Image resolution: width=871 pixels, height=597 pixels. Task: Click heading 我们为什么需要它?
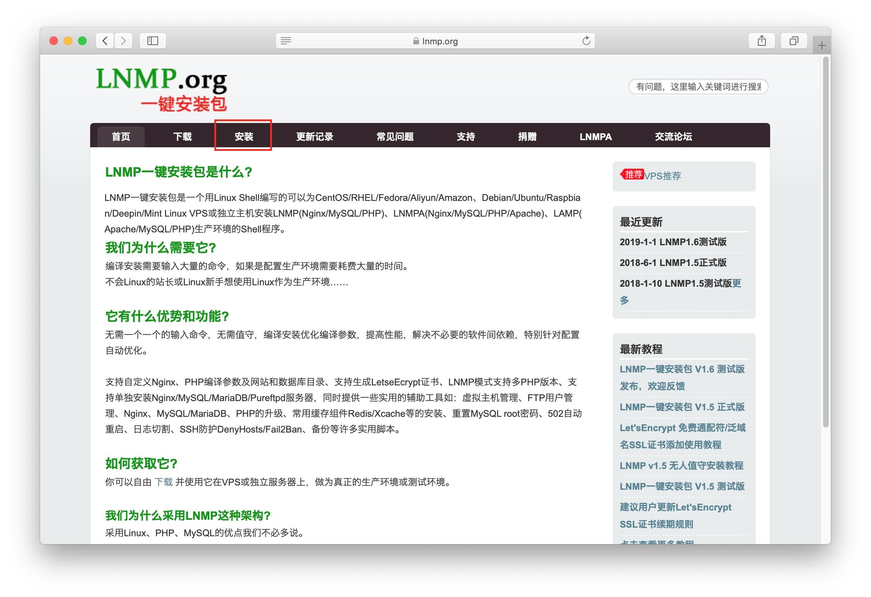pyautogui.click(x=161, y=247)
